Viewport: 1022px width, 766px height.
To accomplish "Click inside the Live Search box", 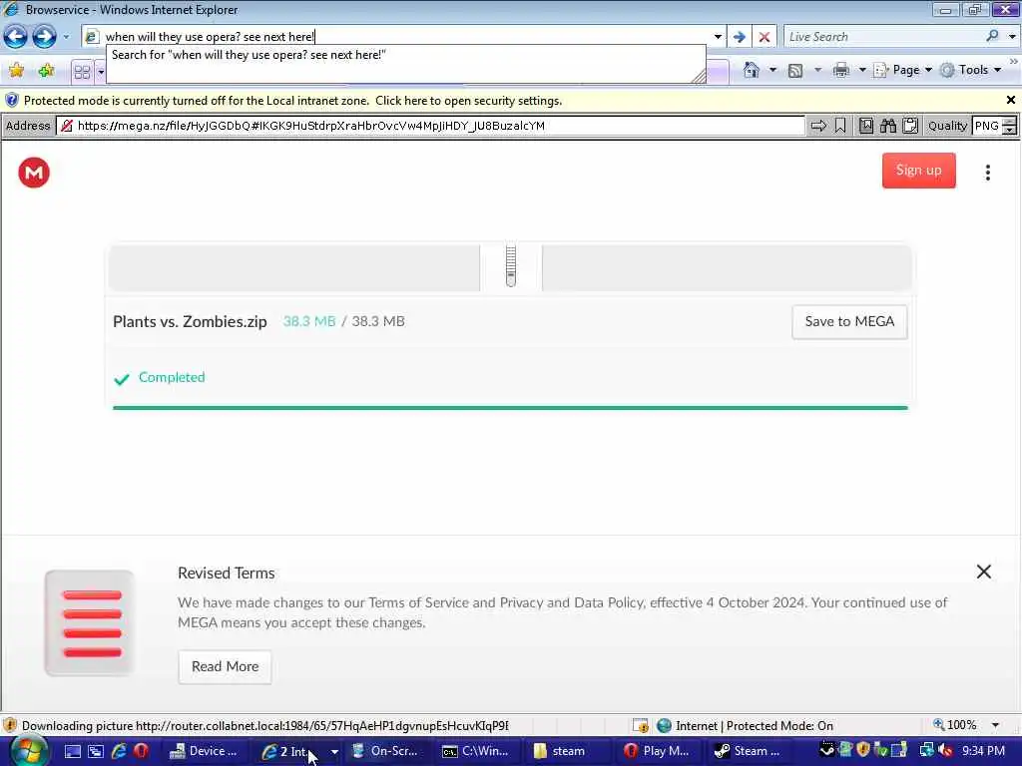I will click(883, 37).
